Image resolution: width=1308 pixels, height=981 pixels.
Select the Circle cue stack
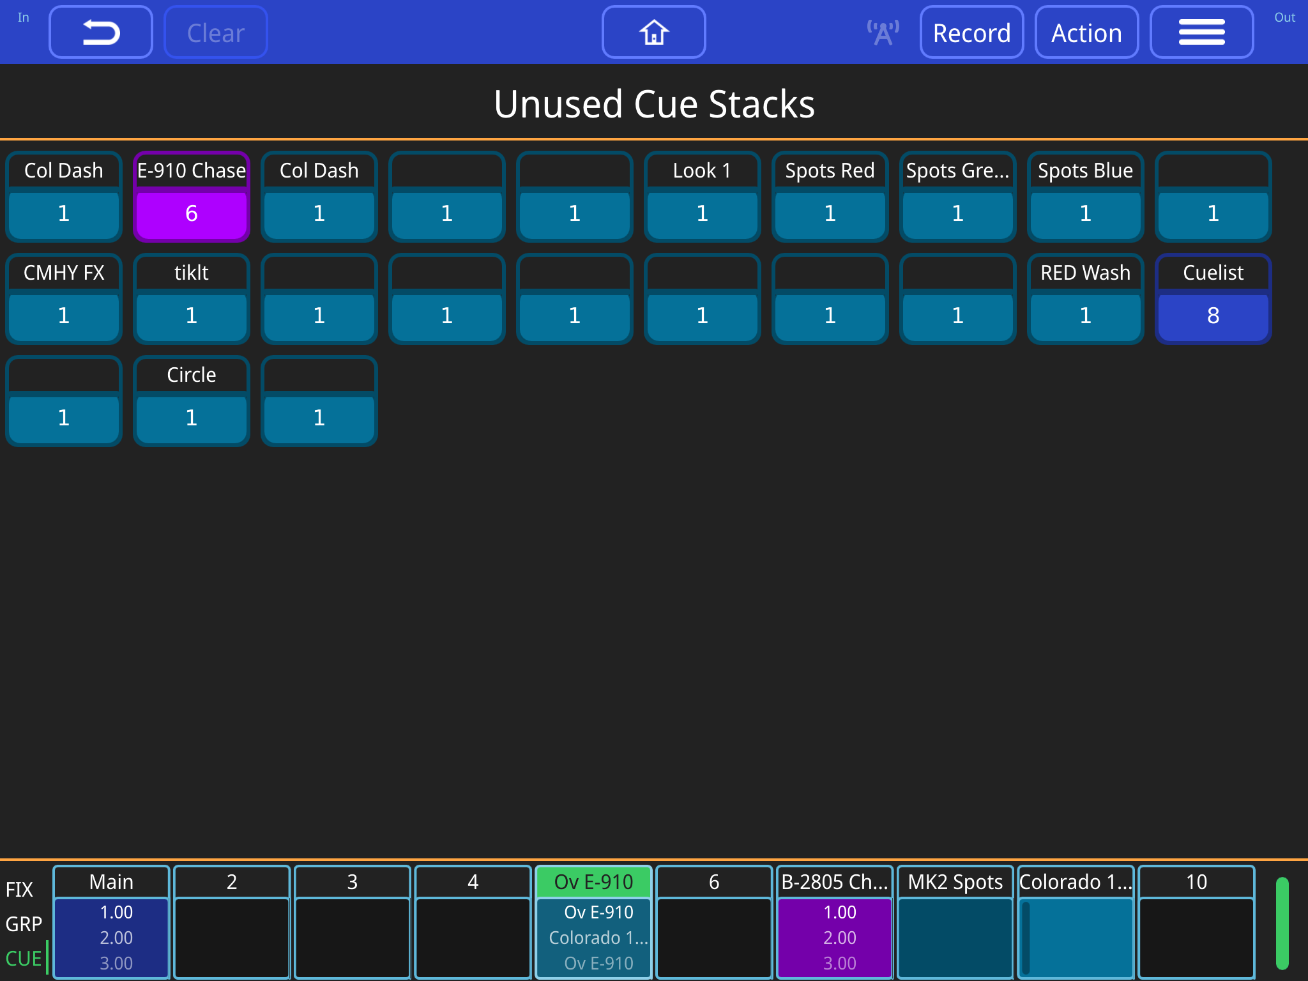(x=191, y=401)
